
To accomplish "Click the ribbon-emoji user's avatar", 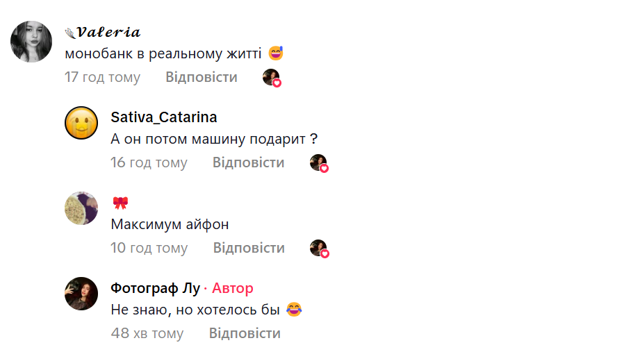I will (x=81, y=208).
